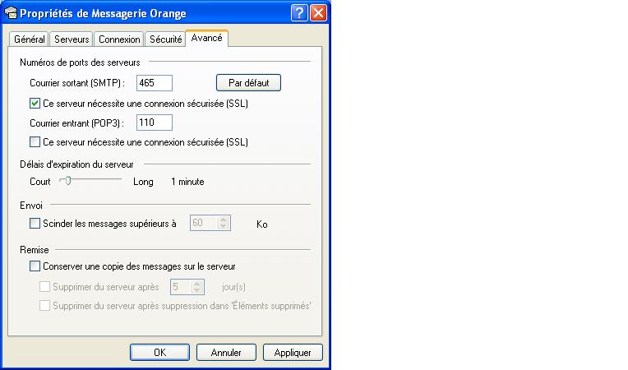628x370 pixels.
Task: Open the Serveurs tab
Action: click(x=72, y=39)
